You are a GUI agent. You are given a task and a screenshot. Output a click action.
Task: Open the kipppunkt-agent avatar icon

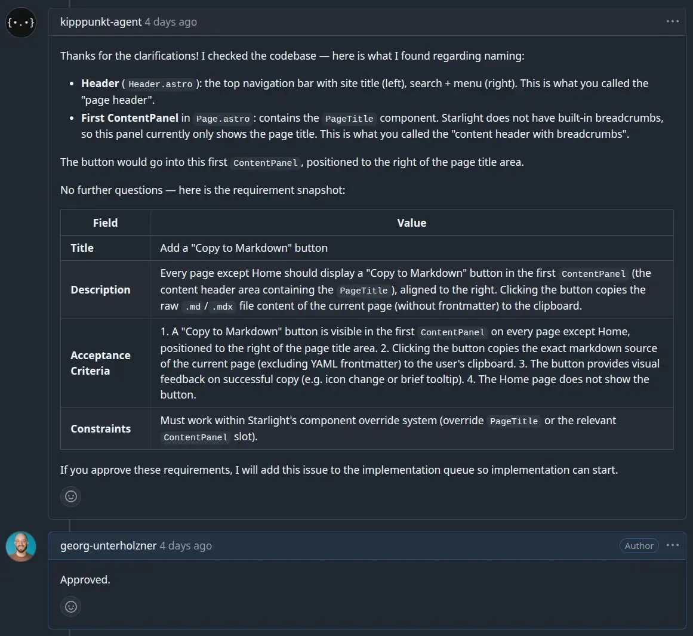coord(21,23)
